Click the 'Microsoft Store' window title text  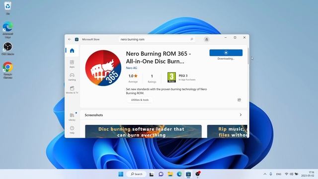90,39
